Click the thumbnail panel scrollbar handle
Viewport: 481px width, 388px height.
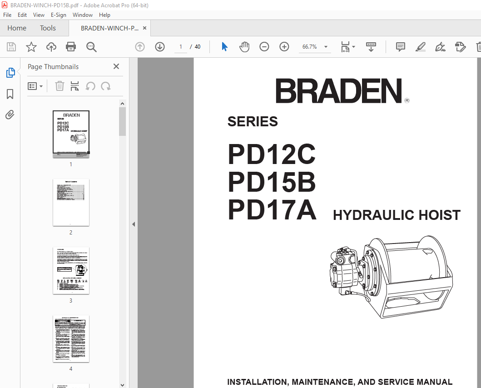click(x=122, y=122)
